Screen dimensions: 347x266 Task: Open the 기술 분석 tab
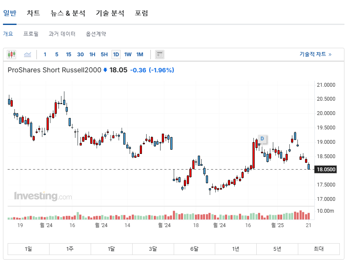110,13
